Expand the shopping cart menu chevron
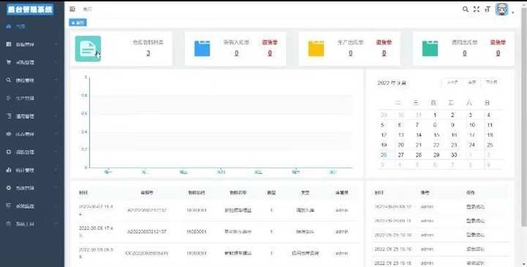The image size is (527, 267). point(56,62)
